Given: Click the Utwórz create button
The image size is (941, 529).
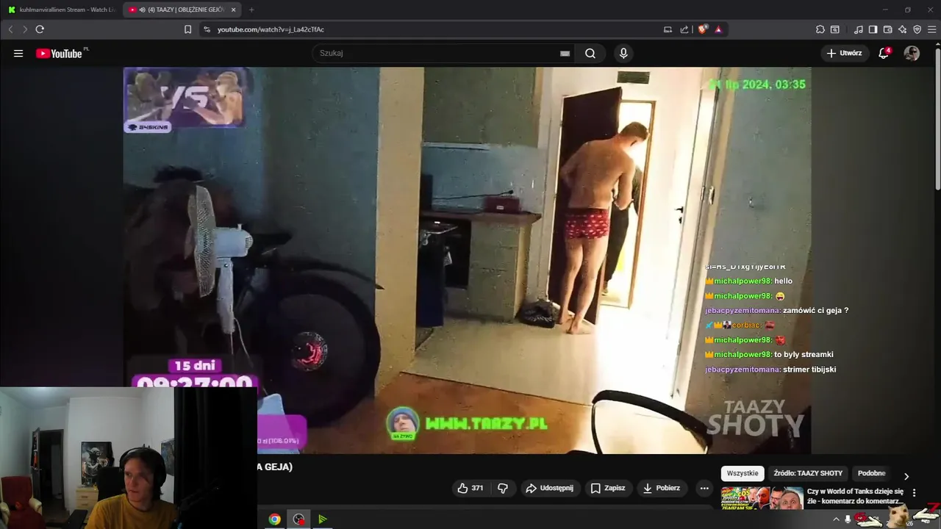Looking at the screenshot, I should [x=845, y=53].
